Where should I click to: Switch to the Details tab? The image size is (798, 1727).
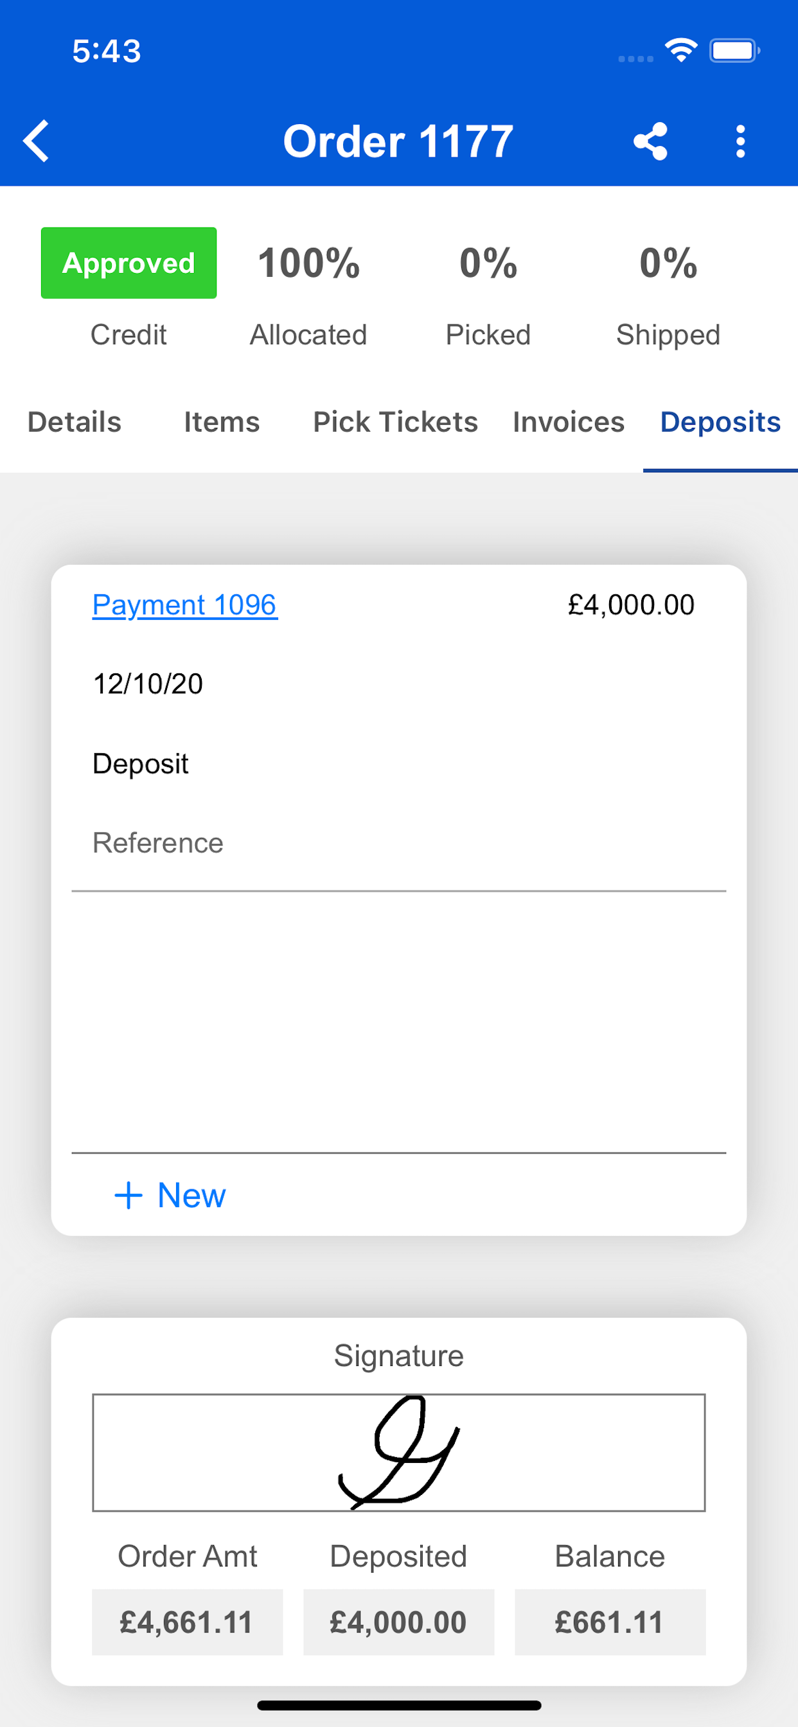click(x=75, y=422)
